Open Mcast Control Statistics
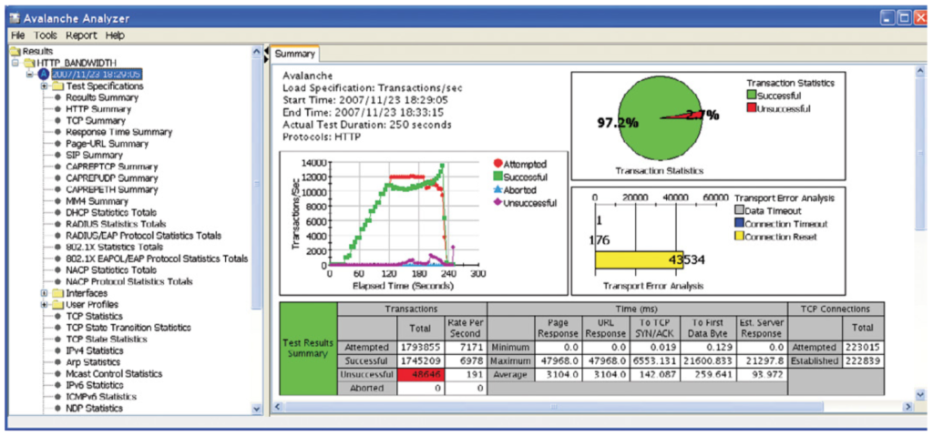Screen dimensions: 933x436 114,373
